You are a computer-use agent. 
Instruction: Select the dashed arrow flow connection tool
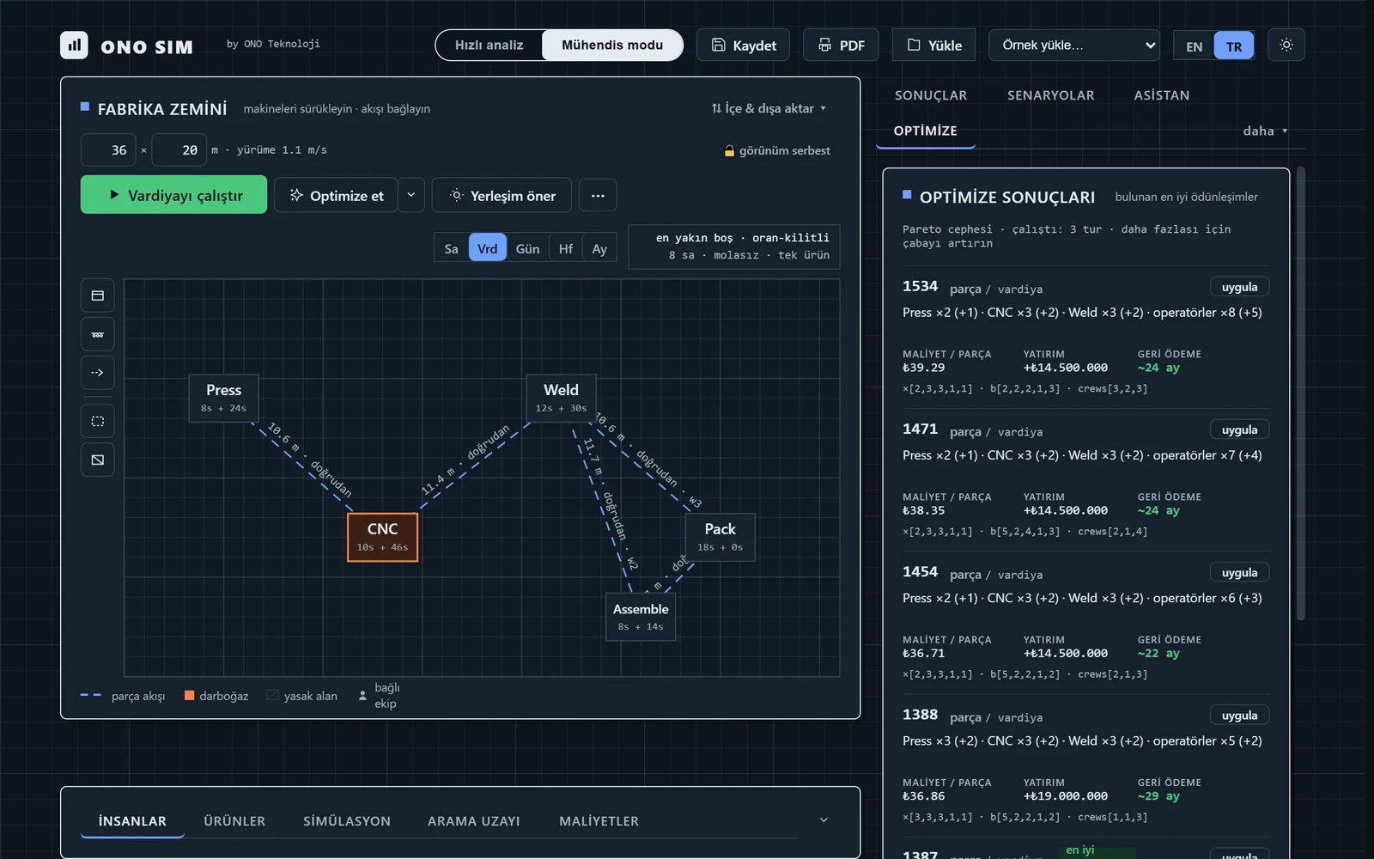click(98, 373)
